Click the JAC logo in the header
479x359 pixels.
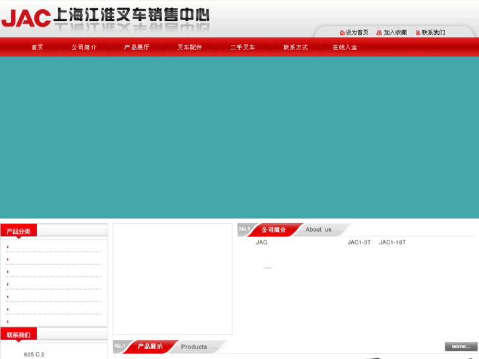[26, 18]
